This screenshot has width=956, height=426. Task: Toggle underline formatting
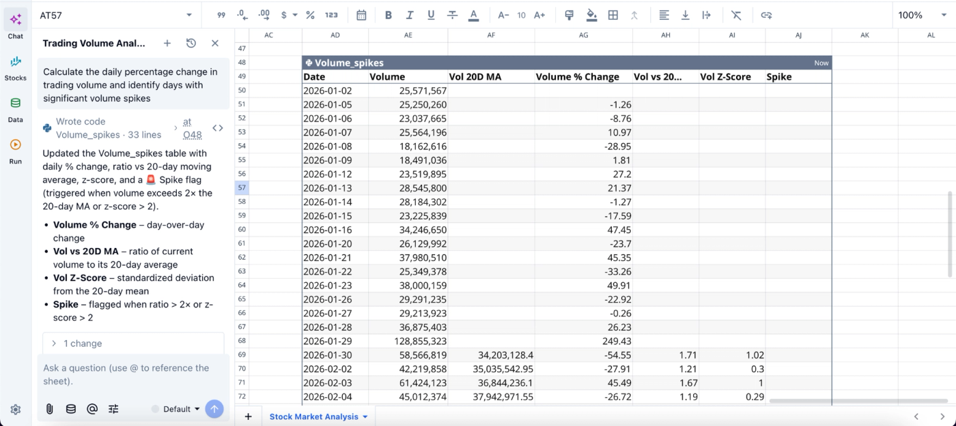(431, 15)
